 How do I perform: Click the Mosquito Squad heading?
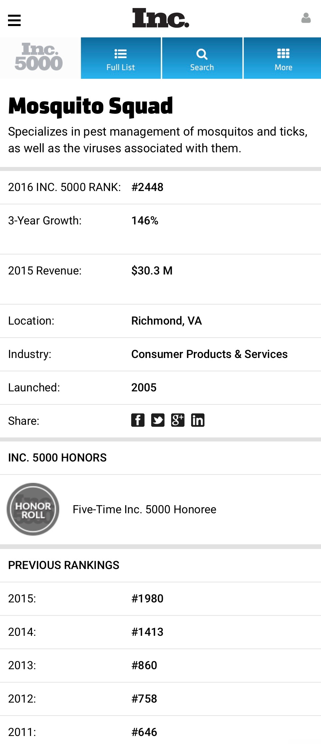(91, 106)
